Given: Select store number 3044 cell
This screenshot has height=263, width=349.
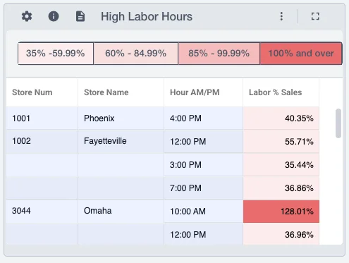Looking at the screenshot, I should click(42, 212).
